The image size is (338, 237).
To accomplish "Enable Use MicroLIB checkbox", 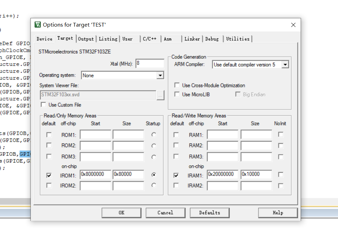I will click(177, 95).
